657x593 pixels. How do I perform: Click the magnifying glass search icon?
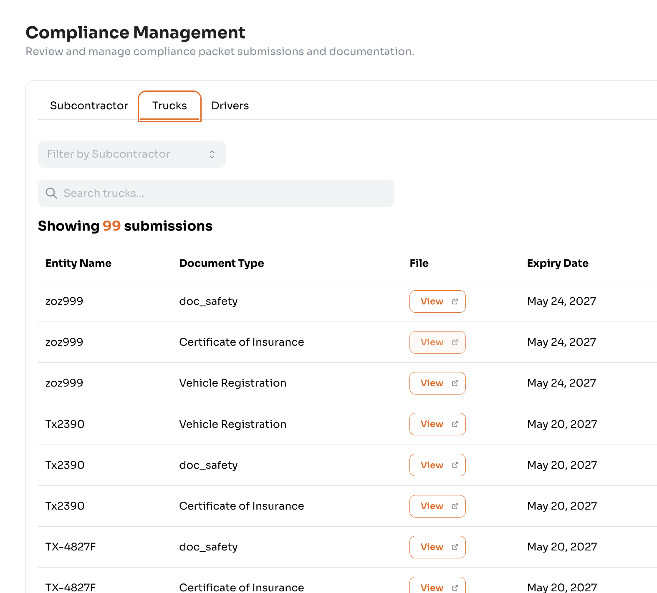51,193
